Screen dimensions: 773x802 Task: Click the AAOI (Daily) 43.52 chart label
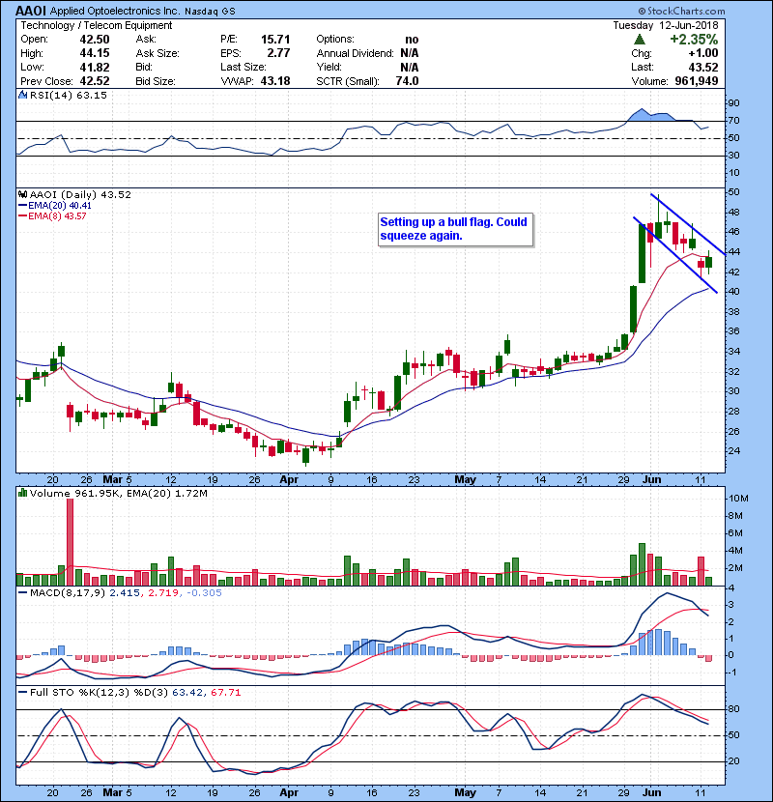(x=80, y=195)
